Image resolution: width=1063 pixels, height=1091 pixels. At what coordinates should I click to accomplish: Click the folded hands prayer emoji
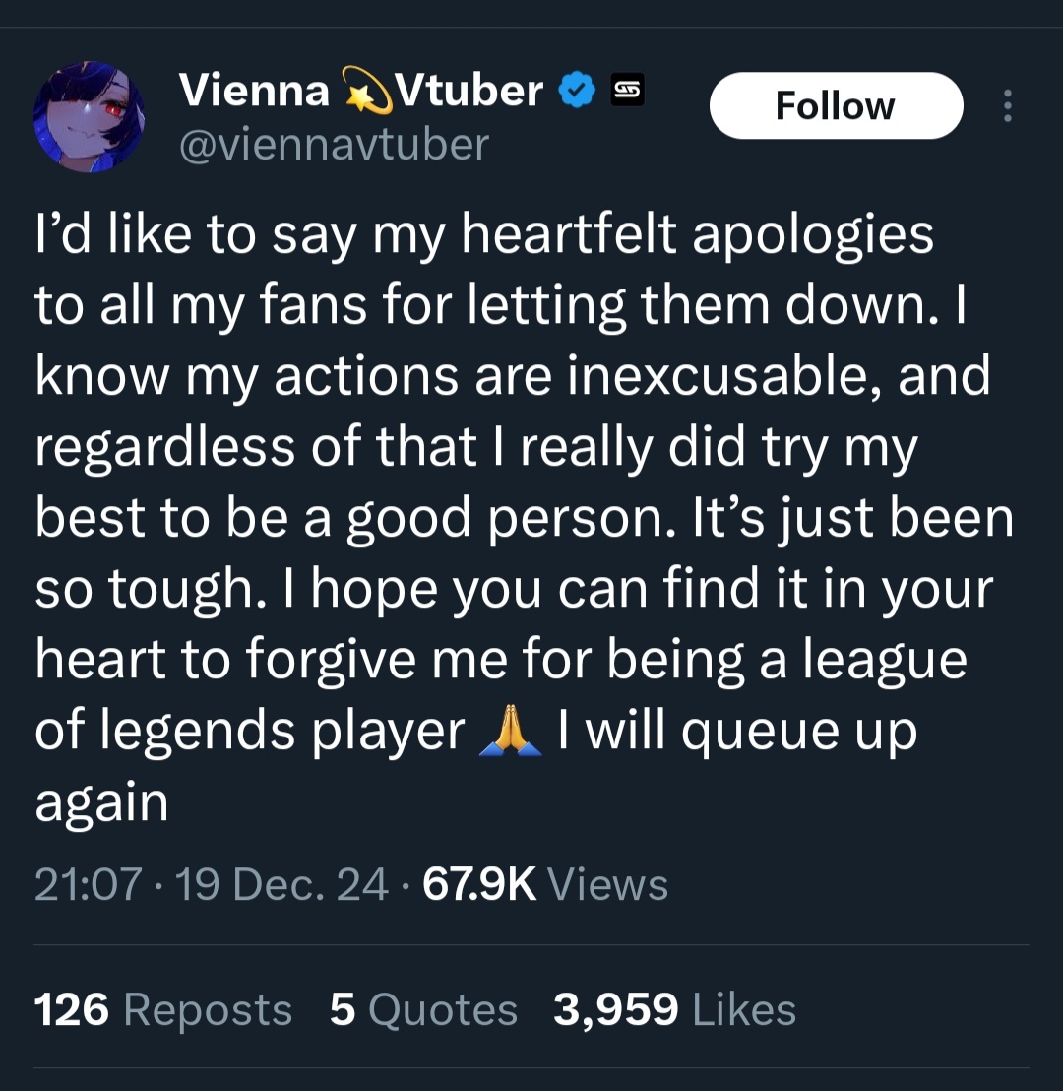511,730
